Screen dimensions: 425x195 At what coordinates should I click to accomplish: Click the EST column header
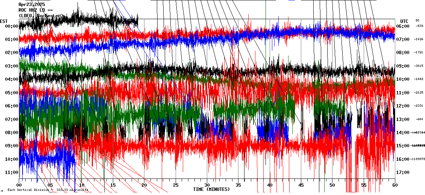(4, 21)
